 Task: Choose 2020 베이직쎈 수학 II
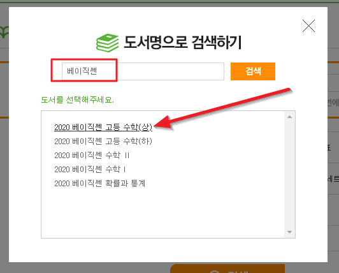(x=92, y=155)
